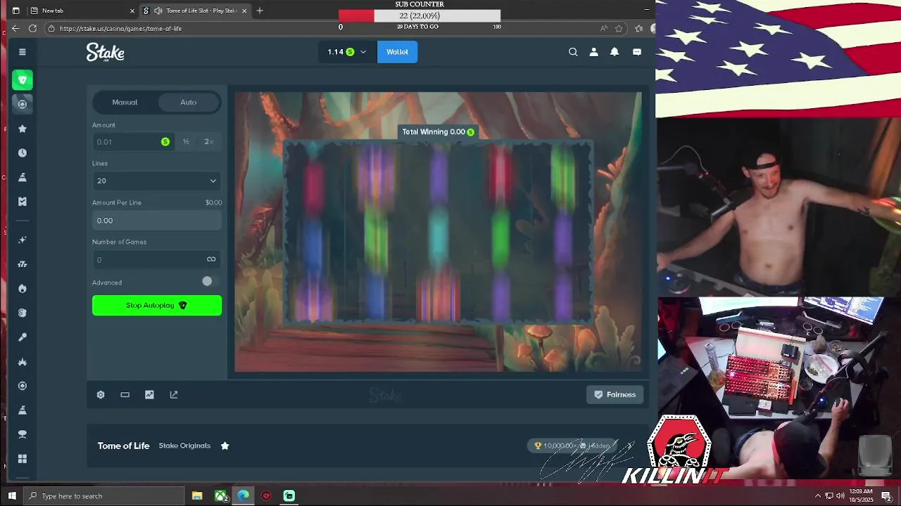Click the infinity icon in Number of Games
901x506 pixels.
pos(211,259)
